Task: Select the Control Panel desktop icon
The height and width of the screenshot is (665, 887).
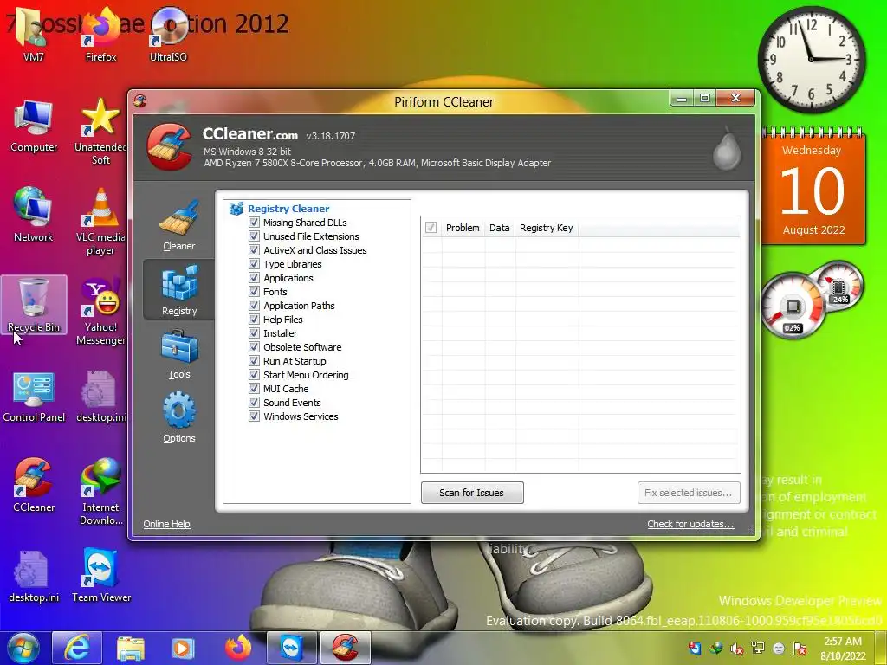Action: (x=34, y=396)
